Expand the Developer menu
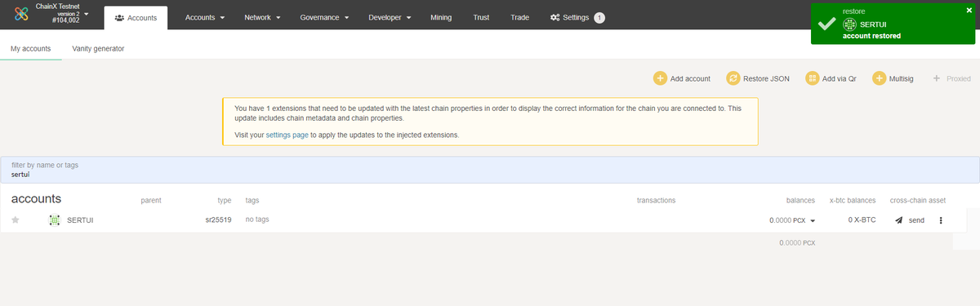Screen dimensions: 980x306 pos(390,17)
